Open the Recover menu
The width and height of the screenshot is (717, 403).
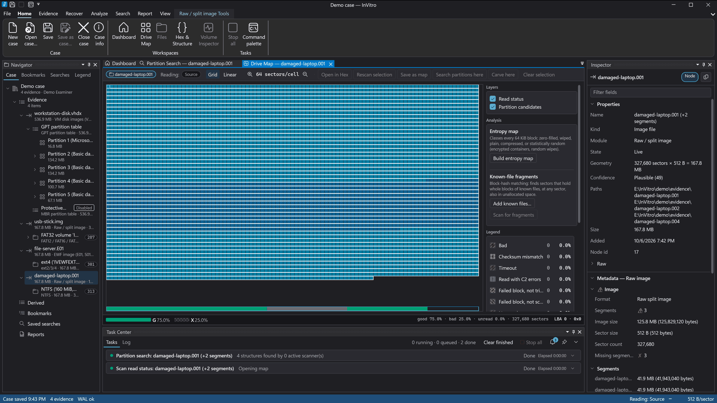coord(74,13)
